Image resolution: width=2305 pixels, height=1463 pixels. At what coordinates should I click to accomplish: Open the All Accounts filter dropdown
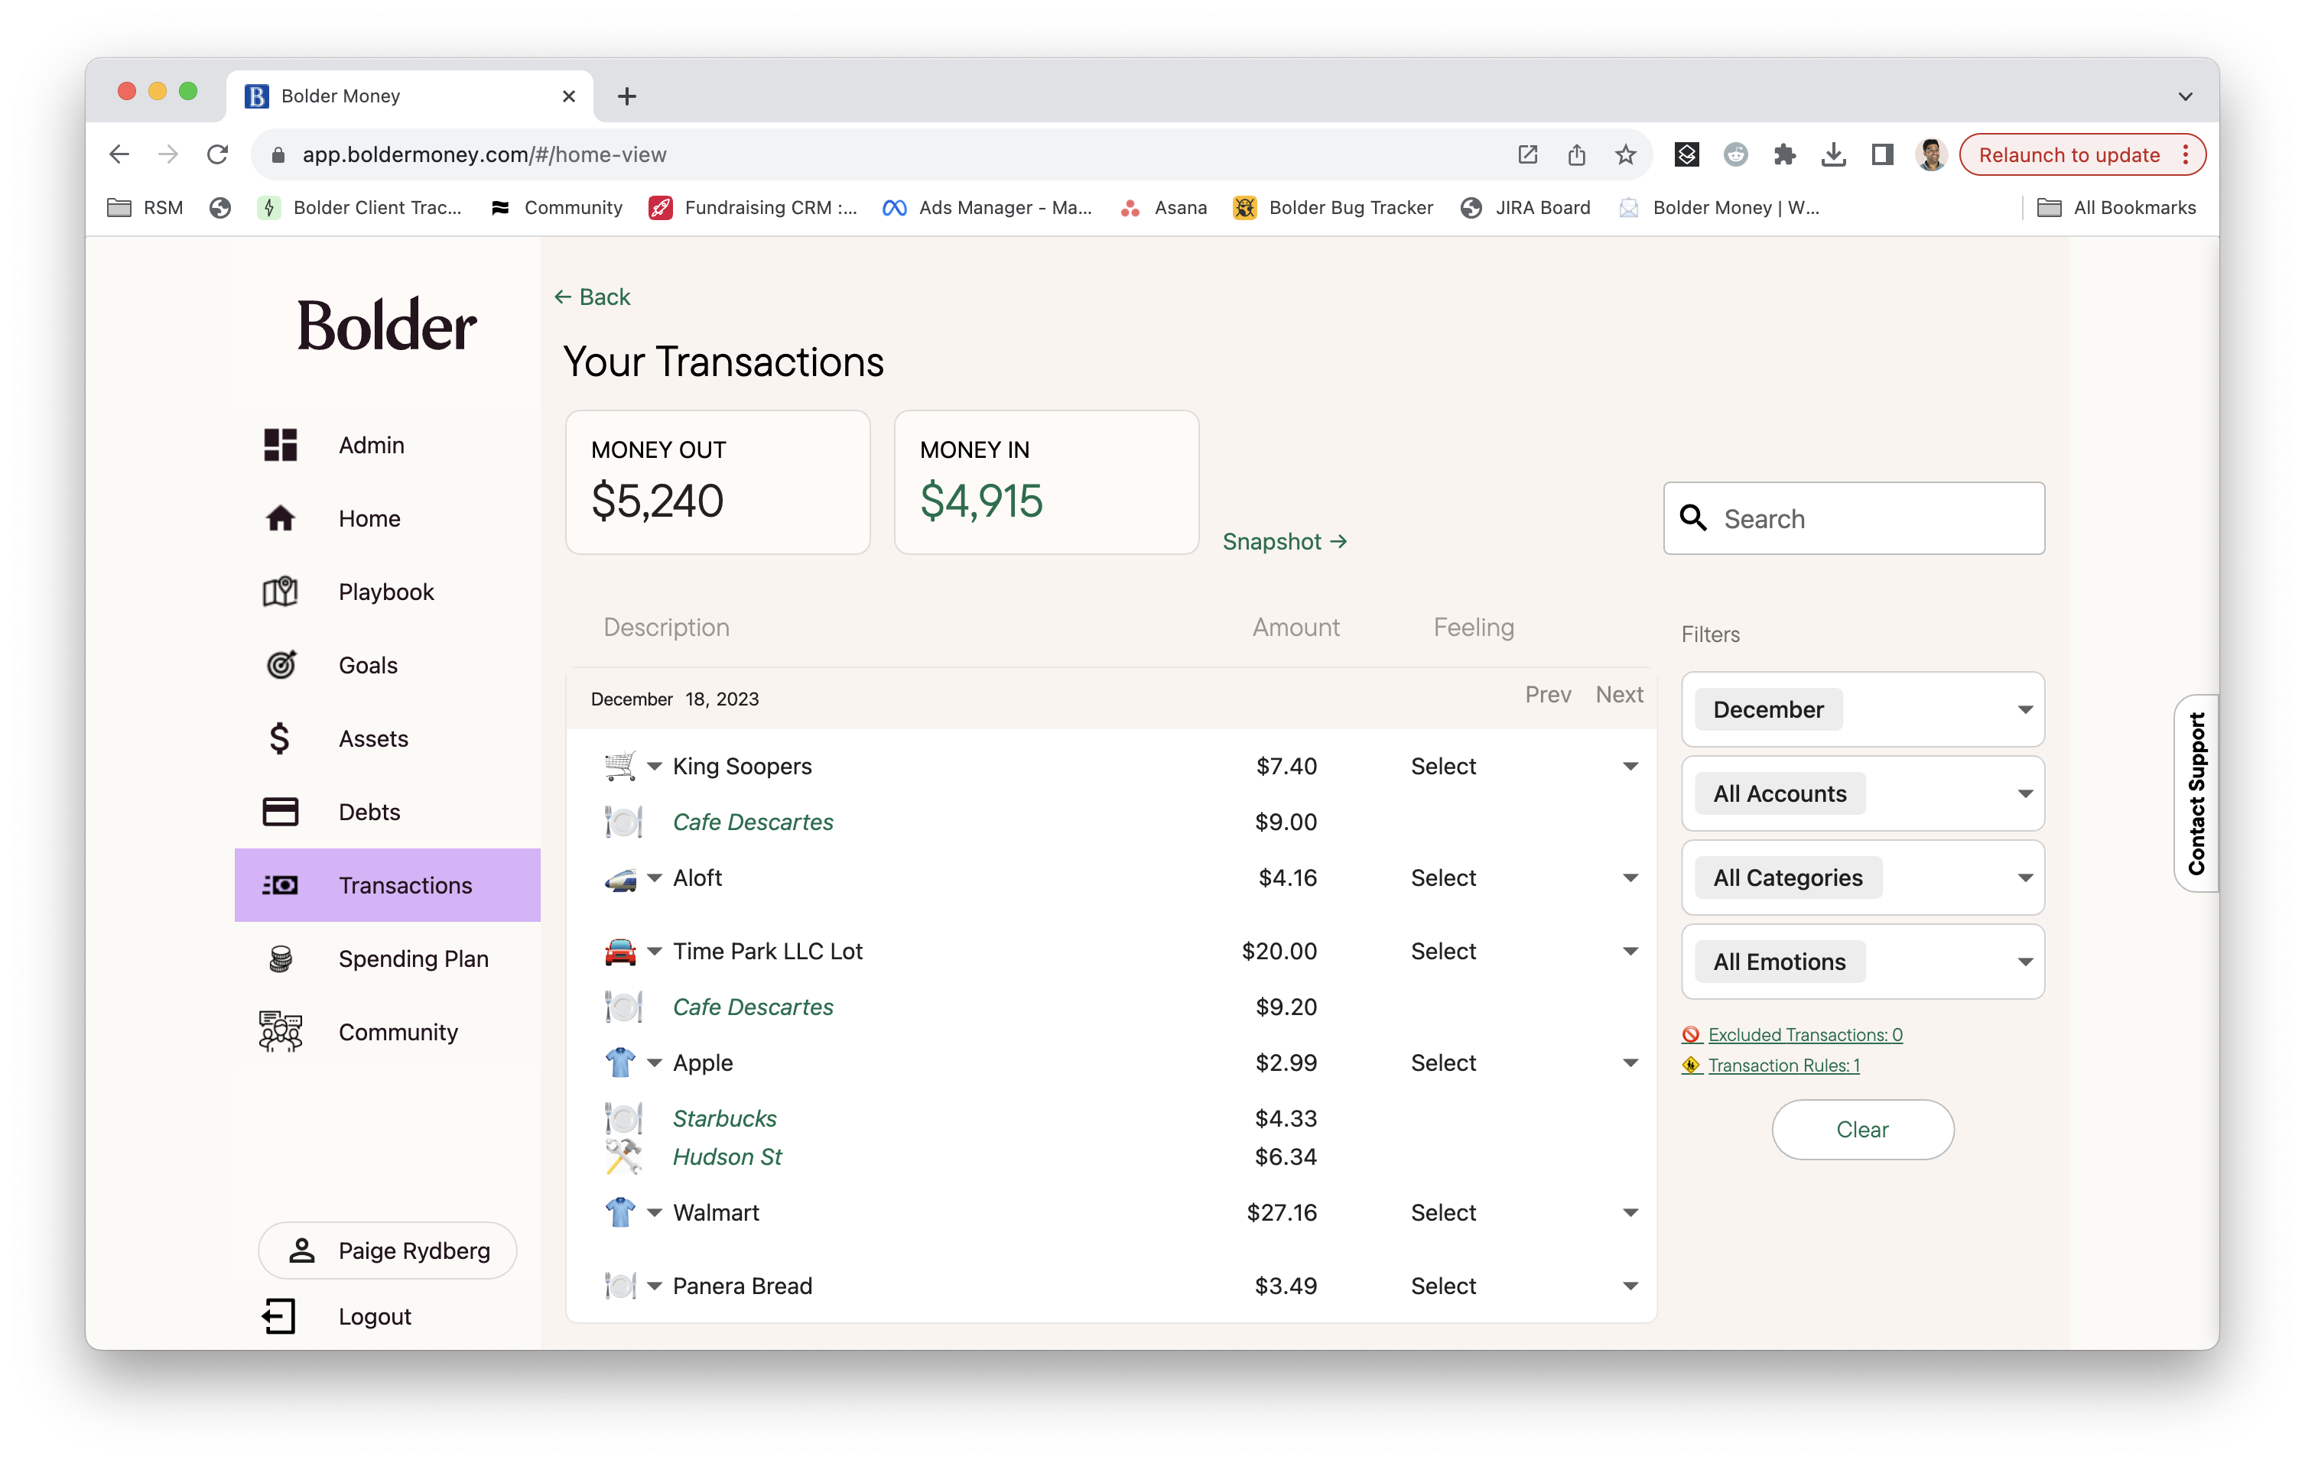click(1863, 793)
